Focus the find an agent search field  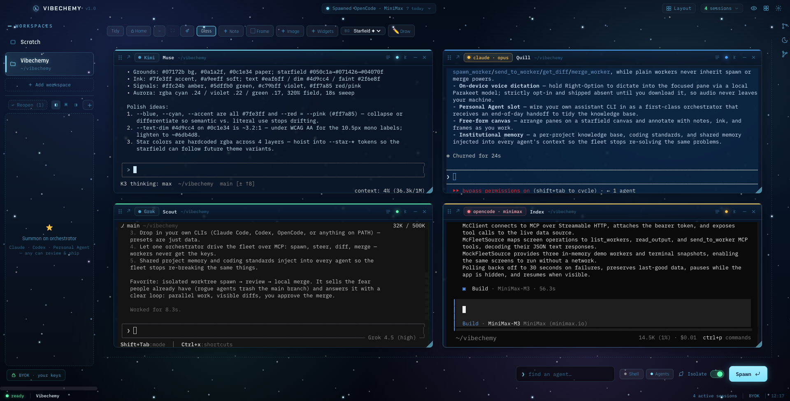pyautogui.click(x=565, y=374)
